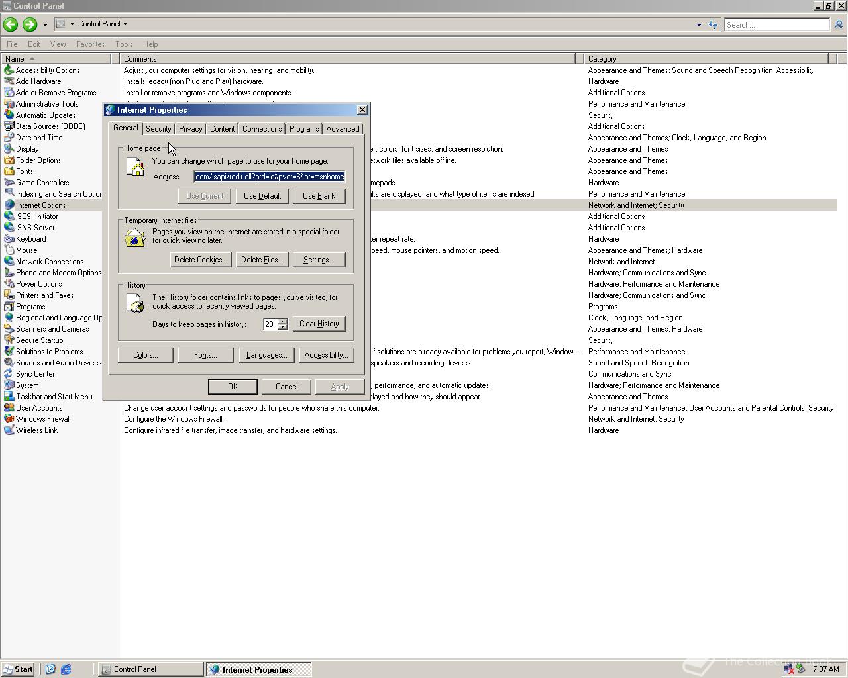Increase days to keep history spinner
Image resolution: width=848 pixels, height=678 pixels.
point(282,321)
